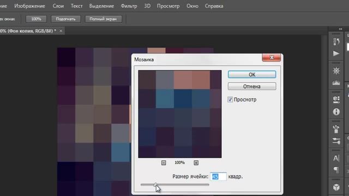Click the 100% preview zoom value
Screen dimensions: 349x196
coord(179,163)
